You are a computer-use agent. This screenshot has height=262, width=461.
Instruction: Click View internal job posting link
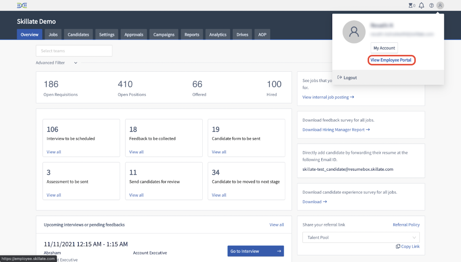pos(328,97)
